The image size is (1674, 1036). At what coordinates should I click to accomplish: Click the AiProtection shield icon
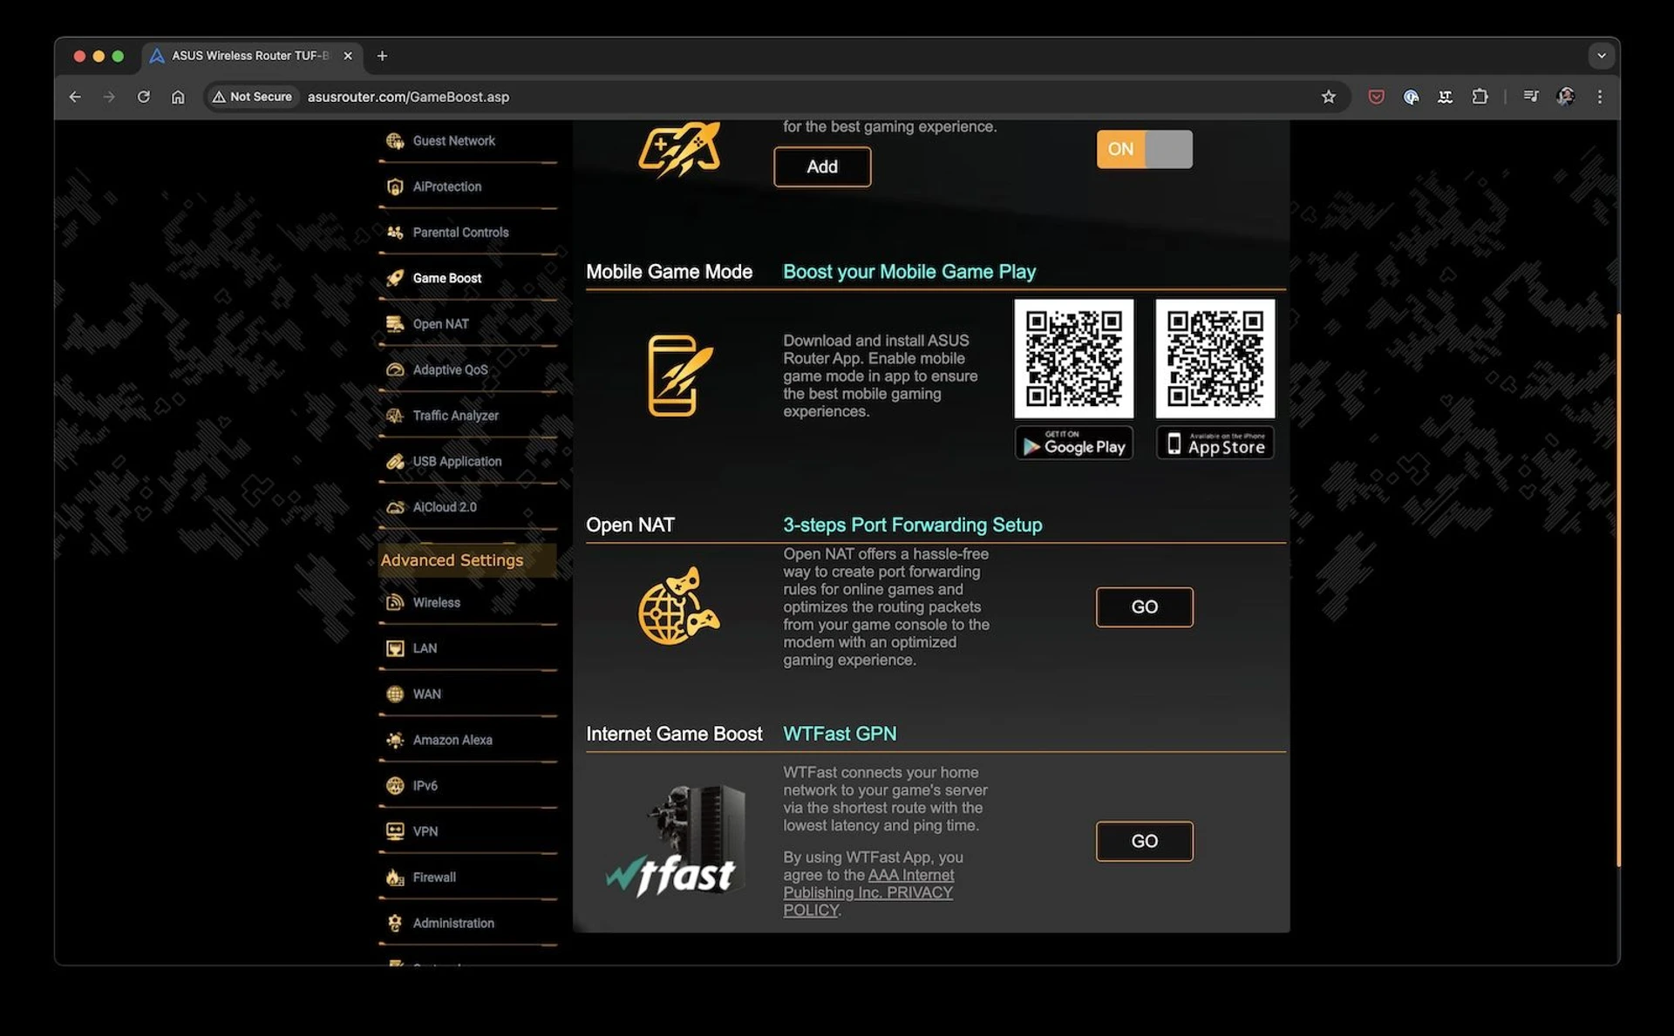point(395,186)
